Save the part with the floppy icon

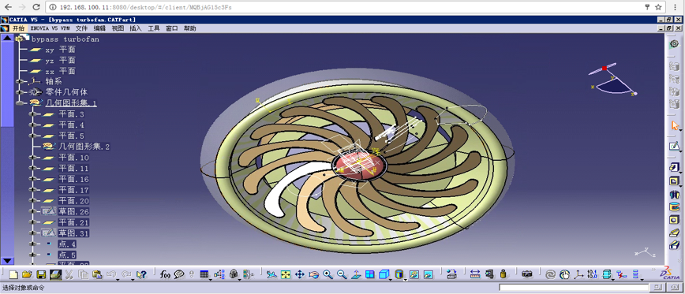[41, 274]
